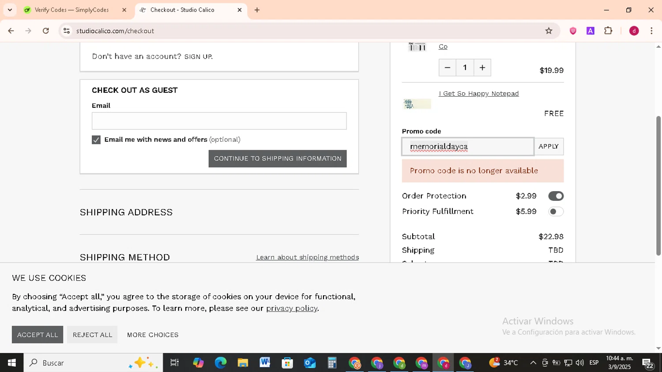This screenshot has width=662, height=372.
Task: Open the weather 34°C widget
Action: tap(504, 363)
